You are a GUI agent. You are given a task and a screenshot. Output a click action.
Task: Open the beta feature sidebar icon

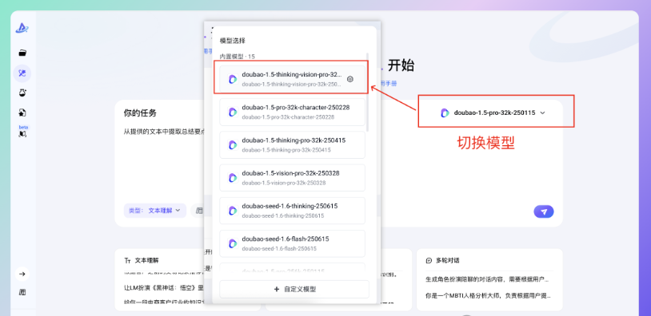click(x=23, y=132)
